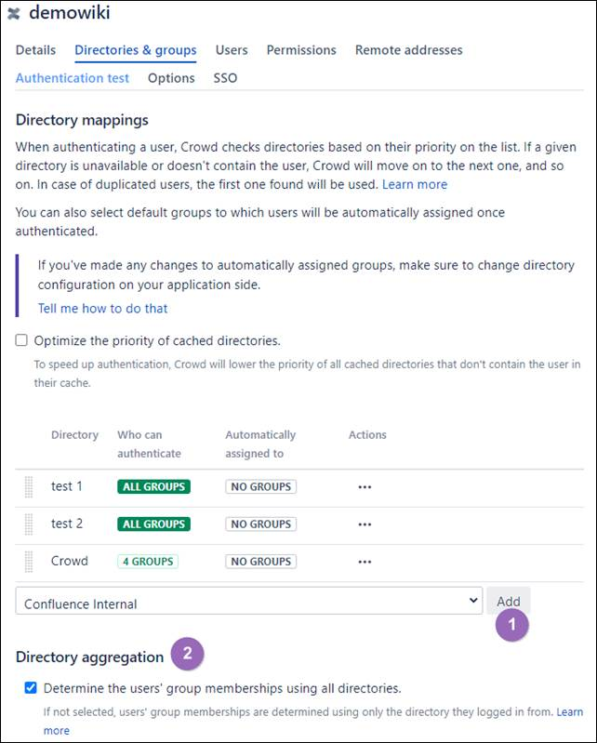Click the demowiki application icon

click(14, 14)
